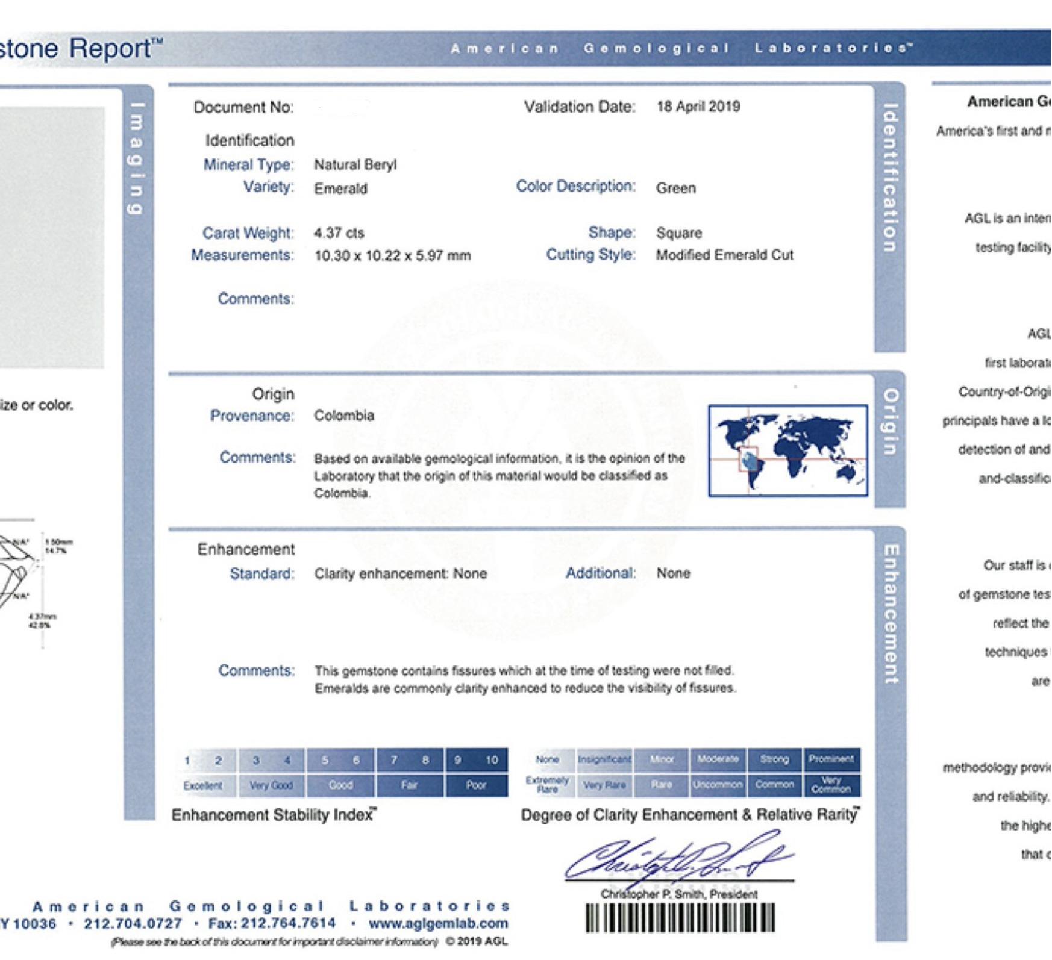The width and height of the screenshot is (1052, 960).
Task: Click the 'Moderate' clarity enhancement cell
Action: [x=718, y=759]
